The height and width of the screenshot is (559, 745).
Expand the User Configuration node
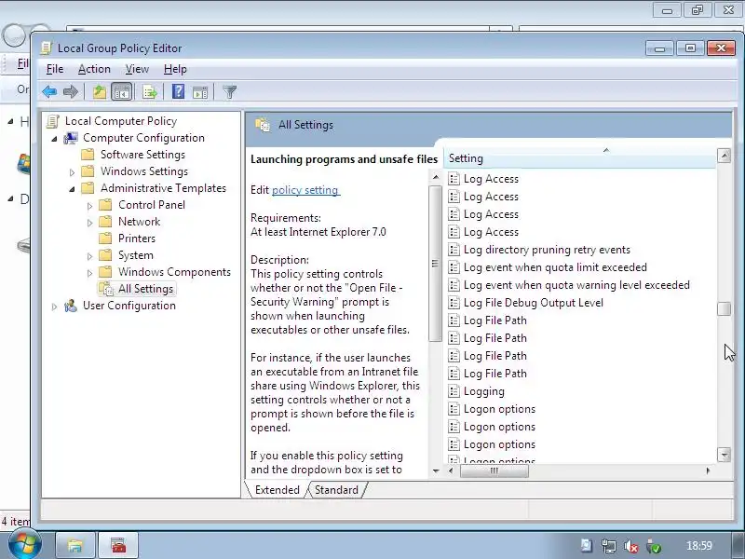coord(55,307)
